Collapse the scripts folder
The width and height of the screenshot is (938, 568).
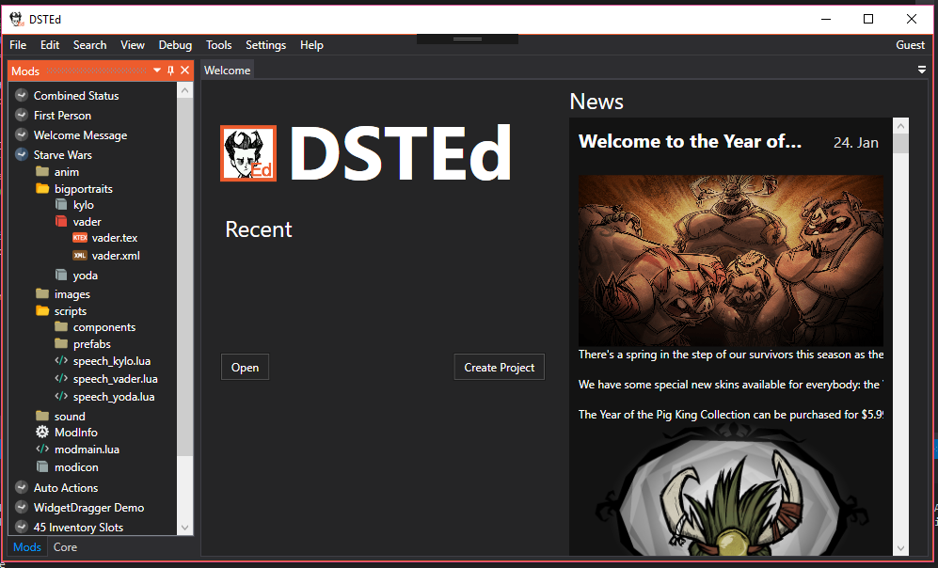[x=42, y=311]
